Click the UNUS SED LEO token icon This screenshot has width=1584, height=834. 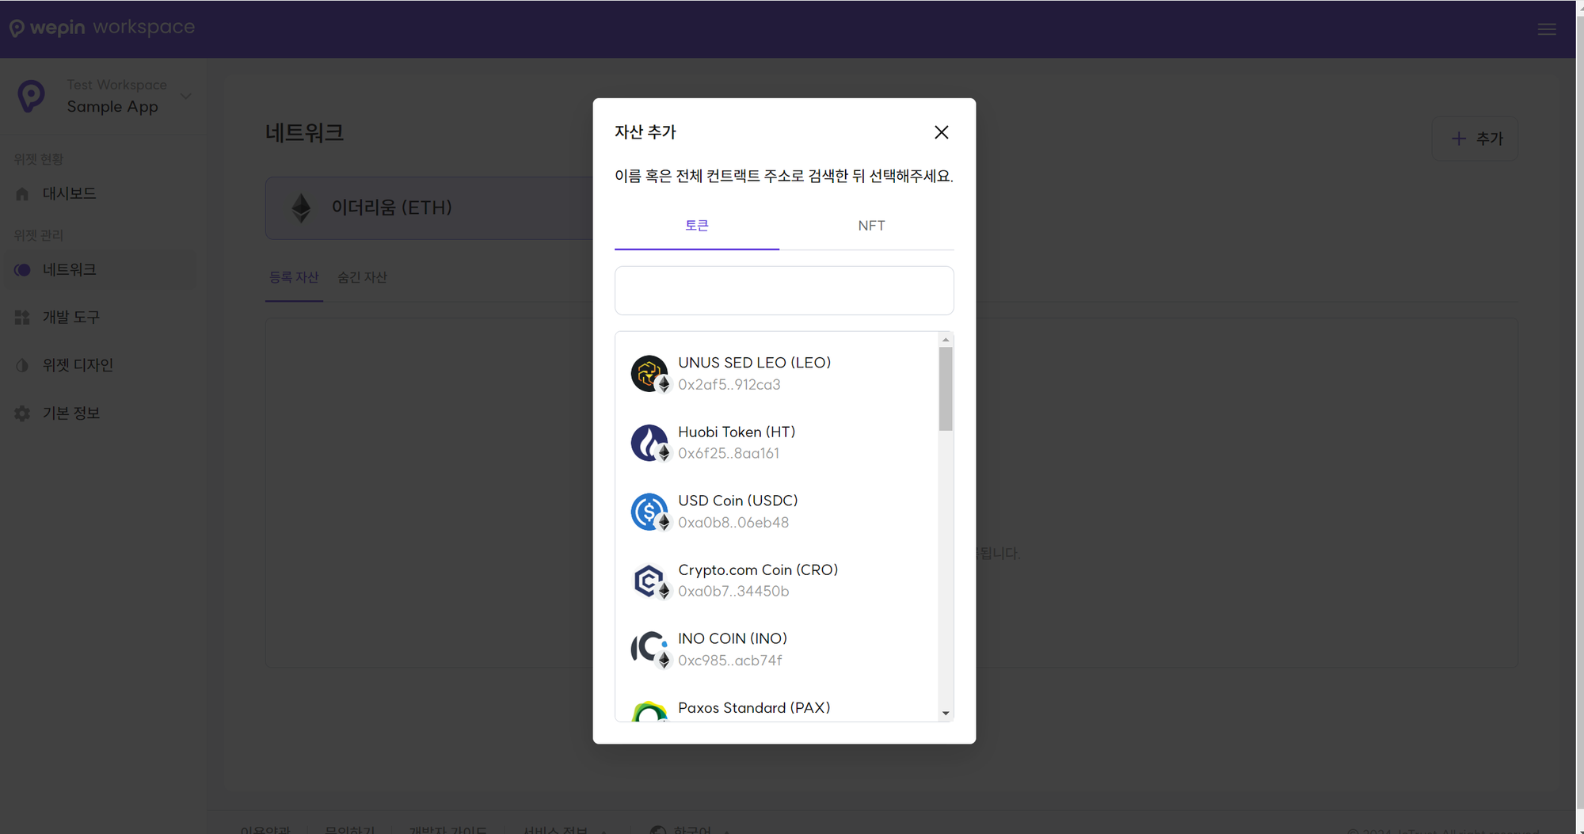[x=649, y=373]
